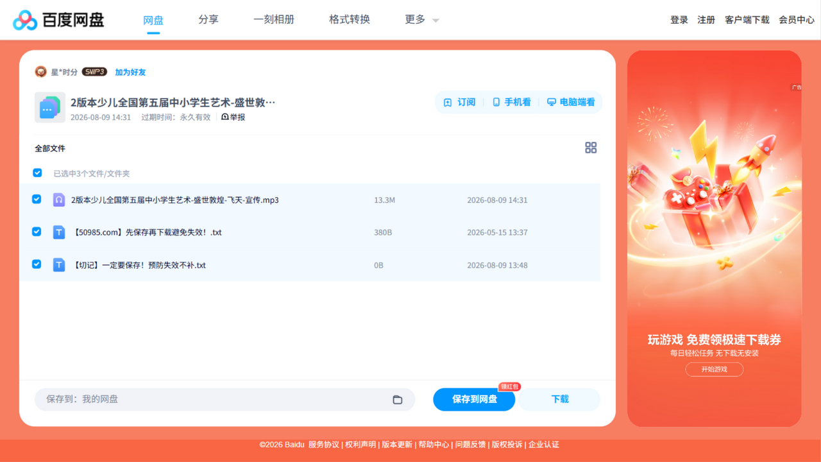Click the SVIP3 badge icon

click(94, 72)
